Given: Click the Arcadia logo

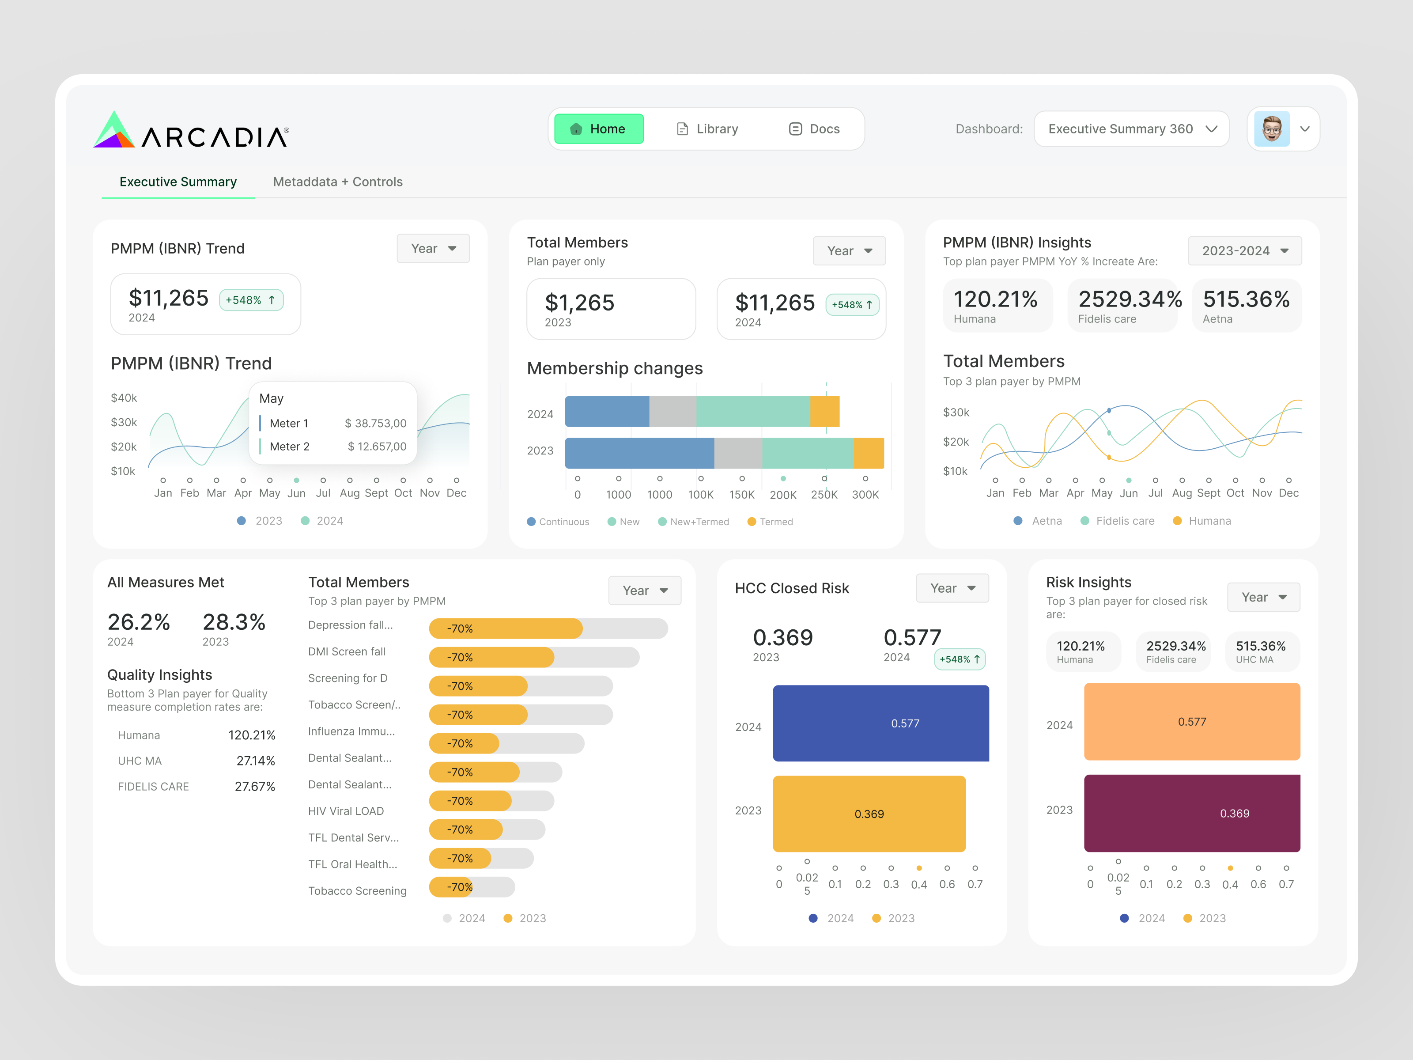Looking at the screenshot, I should click(x=191, y=130).
